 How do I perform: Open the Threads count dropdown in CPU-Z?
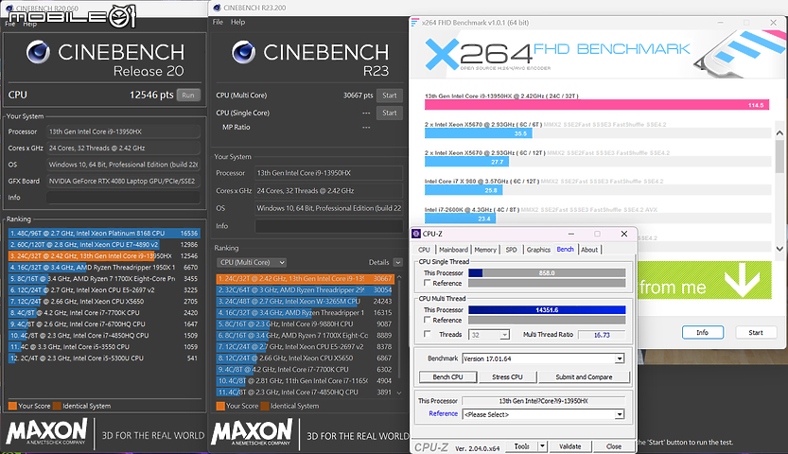pyautogui.click(x=504, y=335)
